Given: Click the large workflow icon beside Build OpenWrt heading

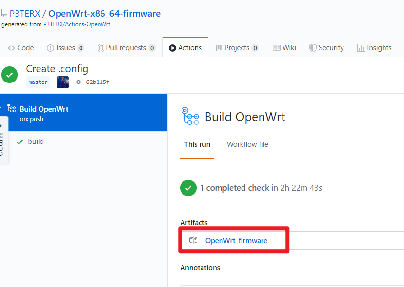Looking at the screenshot, I should (190, 116).
